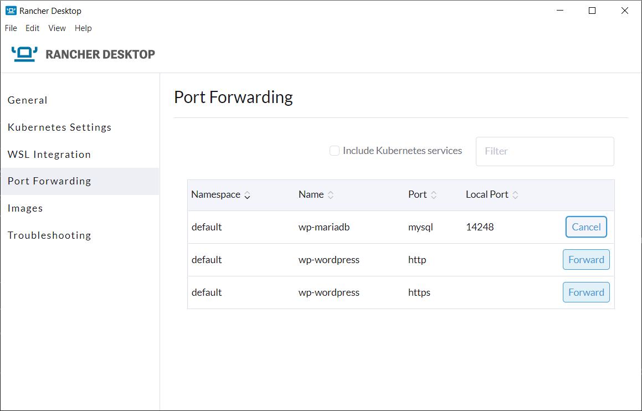The width and height of the screenshot is (642, 411).
Task: Go to General section
Action: click(x=80, y=100)
